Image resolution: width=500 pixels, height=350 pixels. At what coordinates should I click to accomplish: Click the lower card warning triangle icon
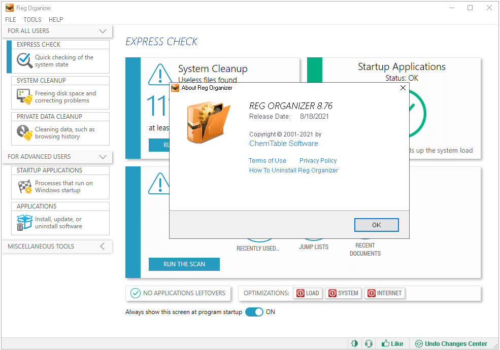[159, 184]
